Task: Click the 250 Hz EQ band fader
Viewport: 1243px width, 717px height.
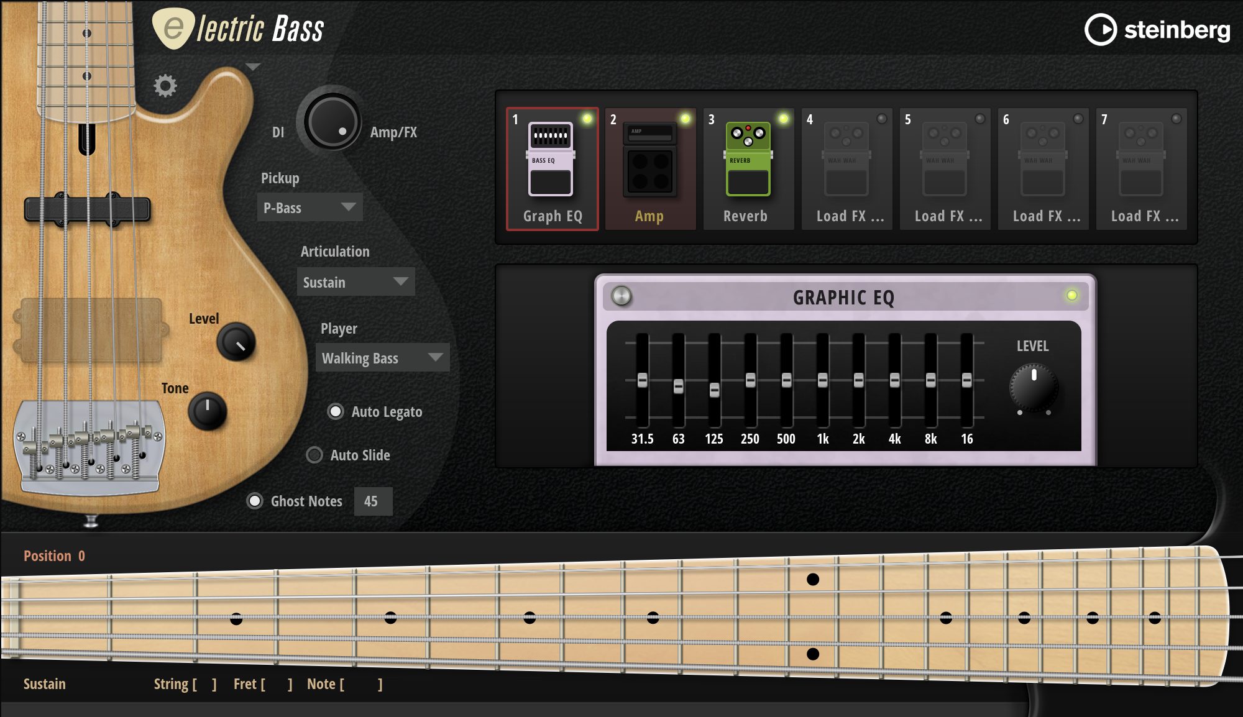Action: click(750, 380)
